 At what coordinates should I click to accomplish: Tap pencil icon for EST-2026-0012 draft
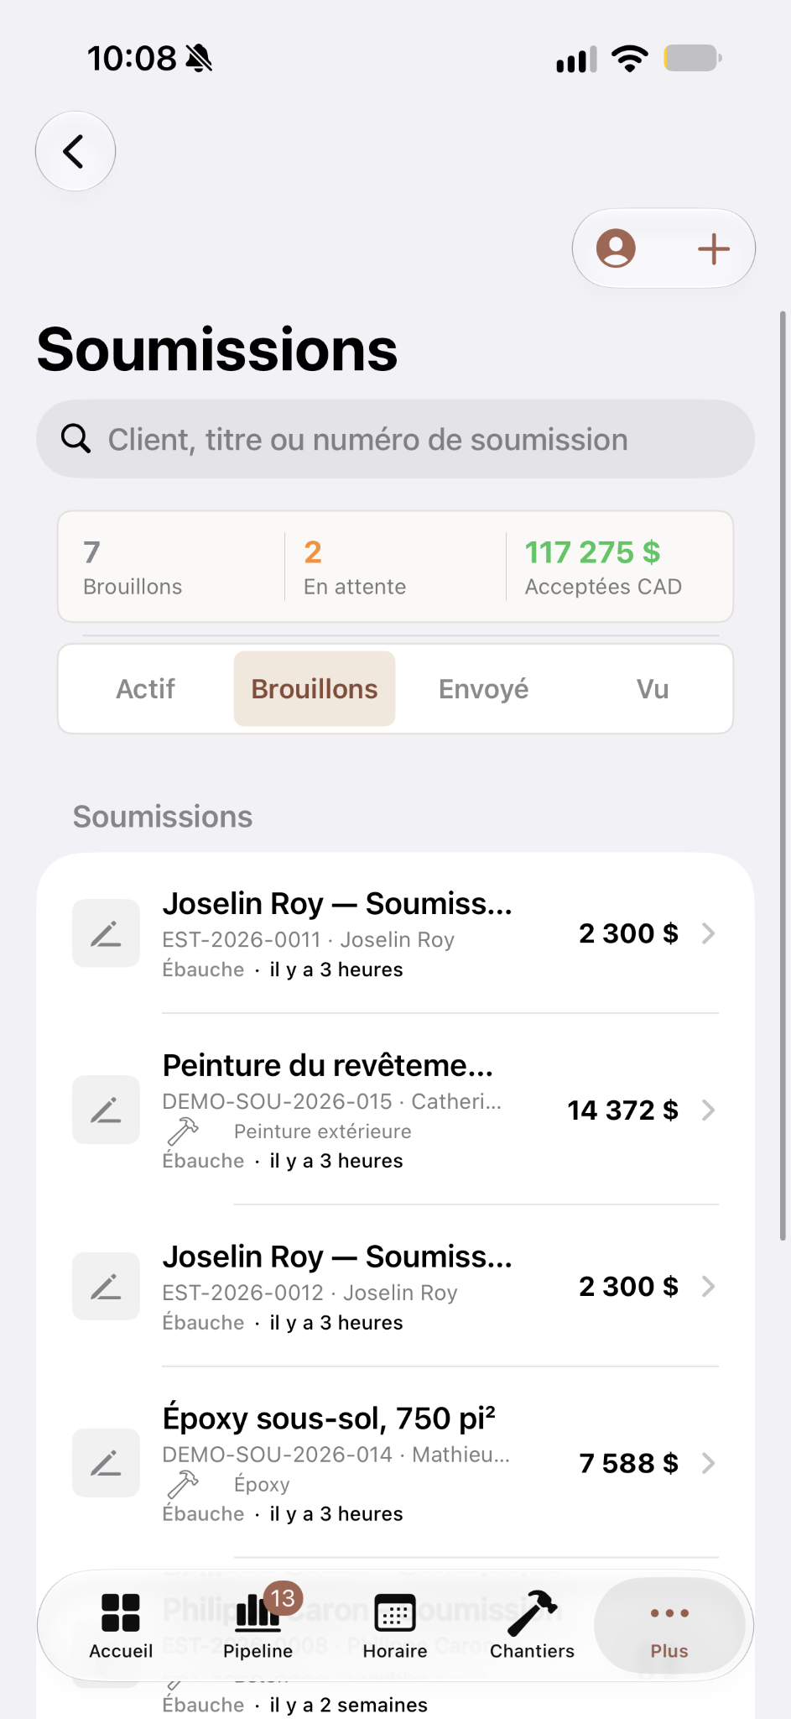coord(106,1286)
